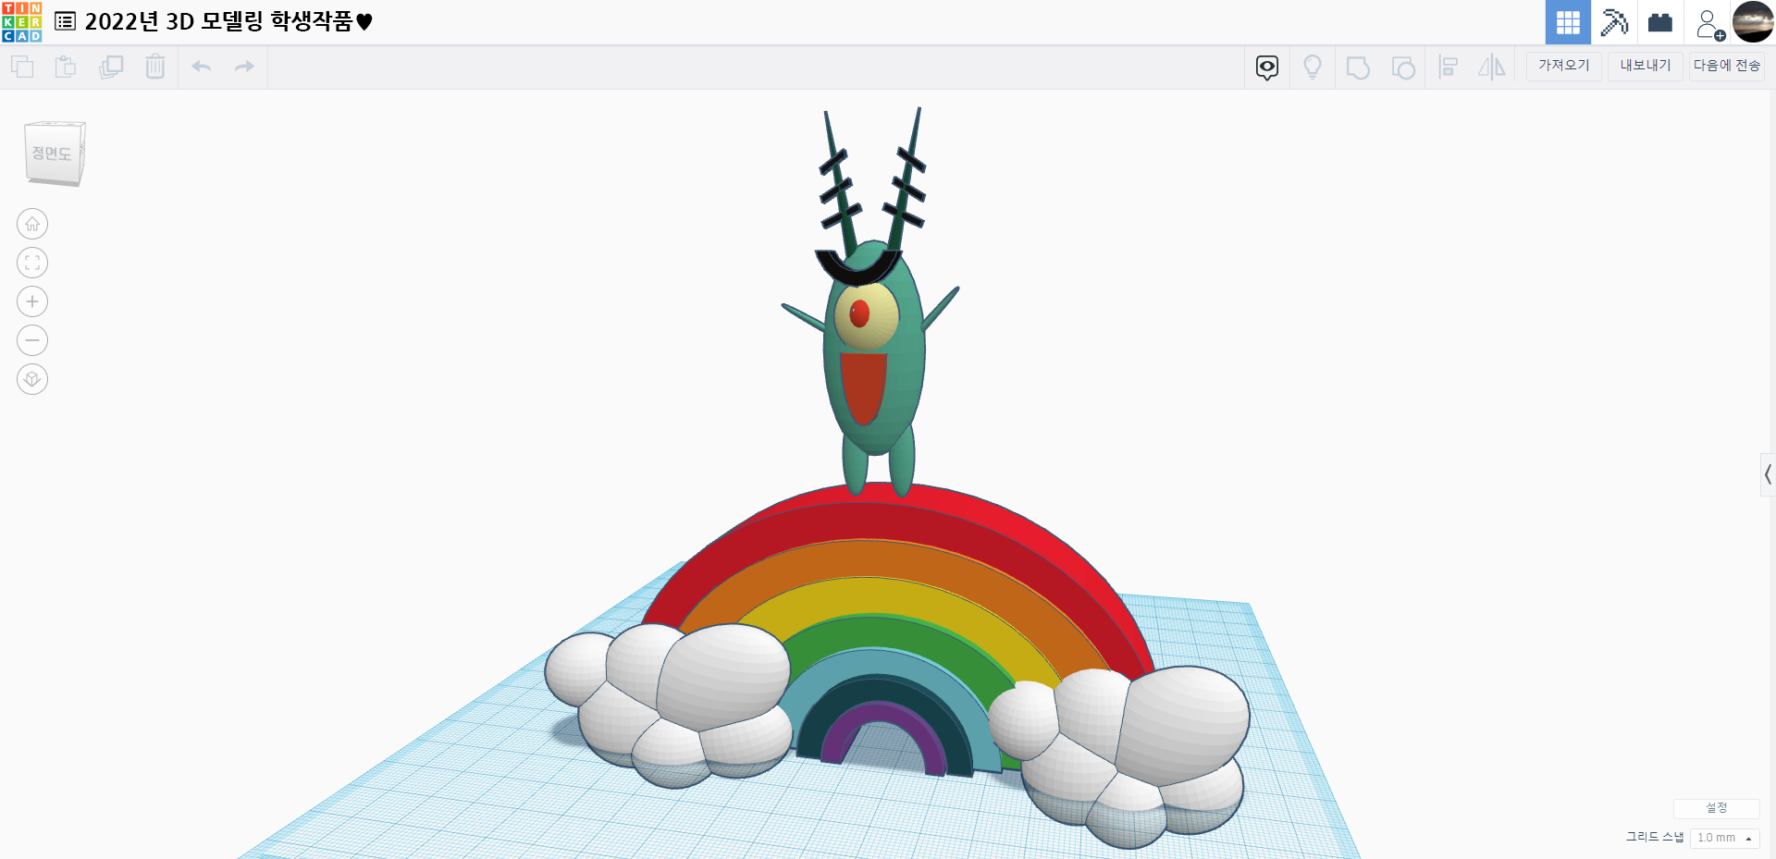Image resolution: width=1776 pixels, height=859 pixels.
Task: Redo the last action
Action: click(244, 67)
